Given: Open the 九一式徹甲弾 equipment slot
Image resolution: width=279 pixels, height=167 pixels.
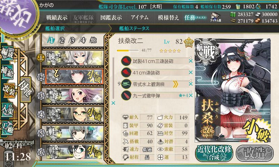Looking at the screenshot, I should tap(155, 96).
